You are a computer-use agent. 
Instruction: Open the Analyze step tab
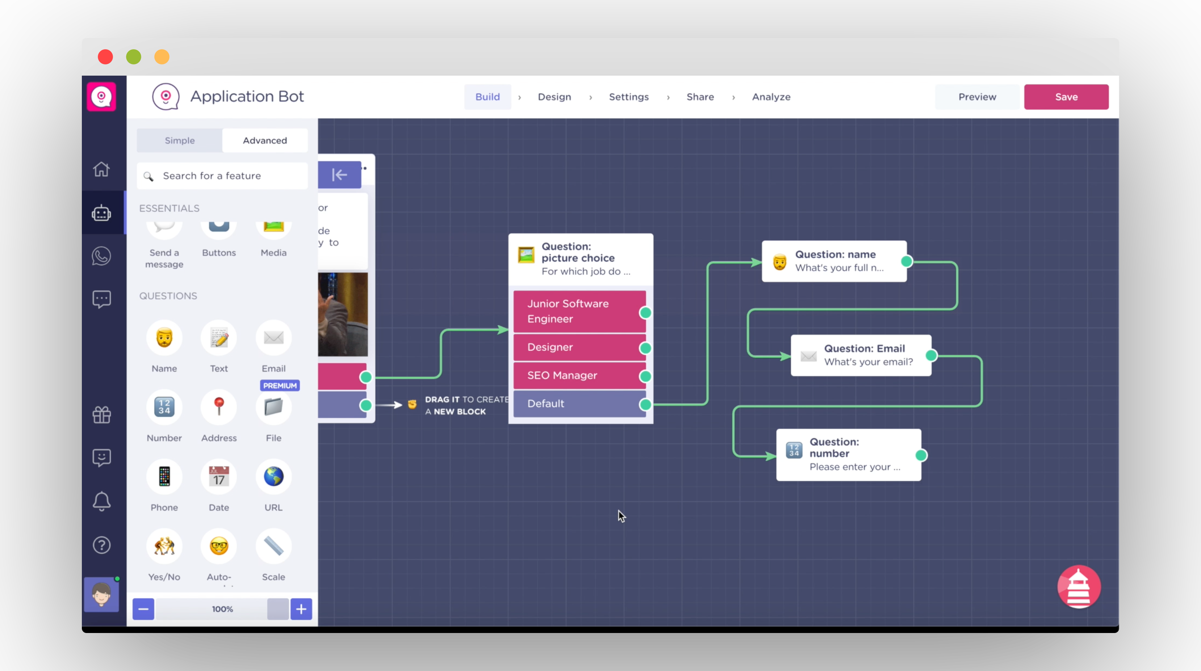(x=771, y=97)
